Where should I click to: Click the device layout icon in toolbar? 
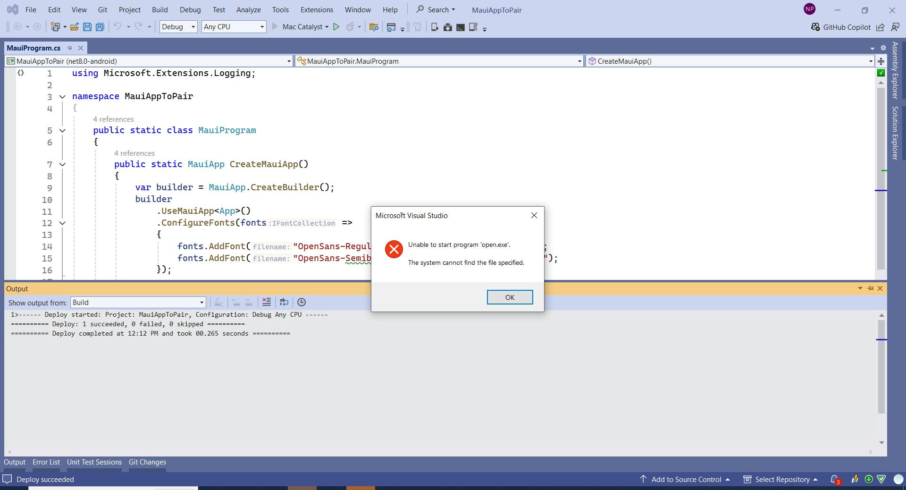pyautogui.click(x=473, y=27)
